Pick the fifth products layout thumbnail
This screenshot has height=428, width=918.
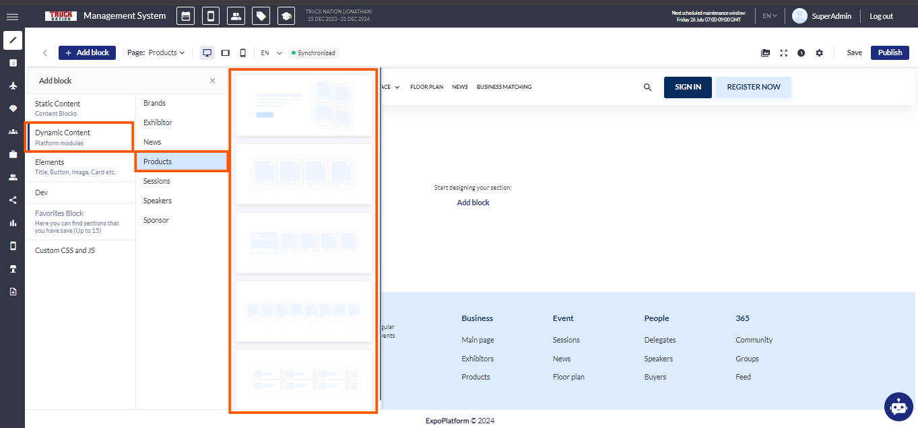pyautogui.click(x=304, y=379)
